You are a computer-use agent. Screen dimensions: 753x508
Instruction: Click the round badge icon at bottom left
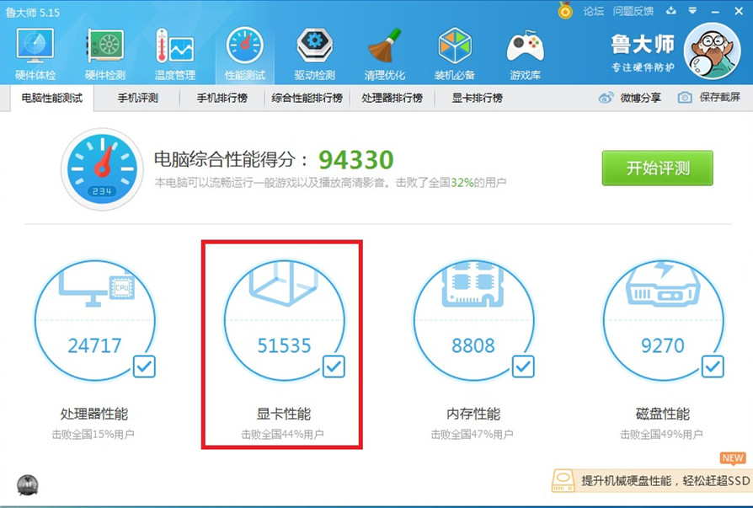tap(27, 485)
